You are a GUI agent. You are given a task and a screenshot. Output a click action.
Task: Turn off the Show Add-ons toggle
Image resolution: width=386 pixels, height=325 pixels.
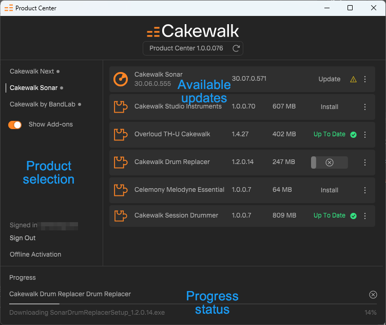point(15,125)
